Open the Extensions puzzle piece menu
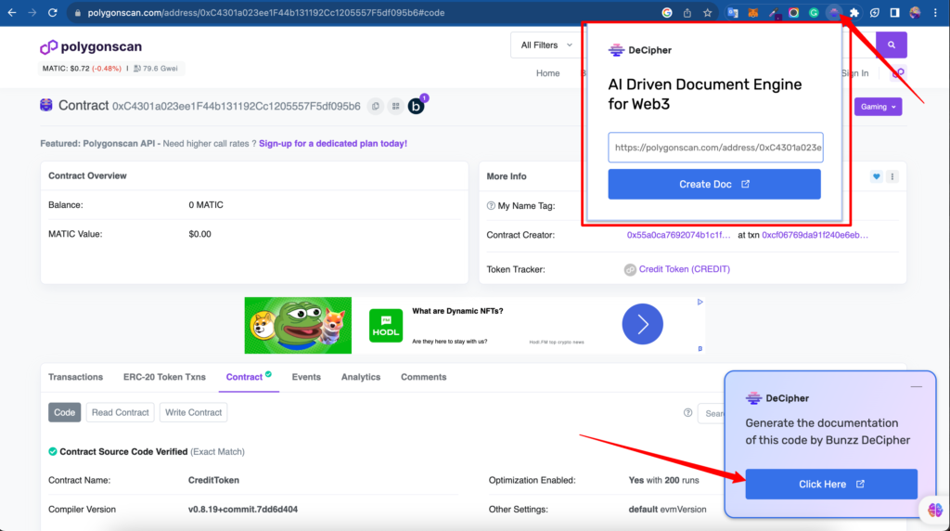950x531 pixels. coord(854,13)
